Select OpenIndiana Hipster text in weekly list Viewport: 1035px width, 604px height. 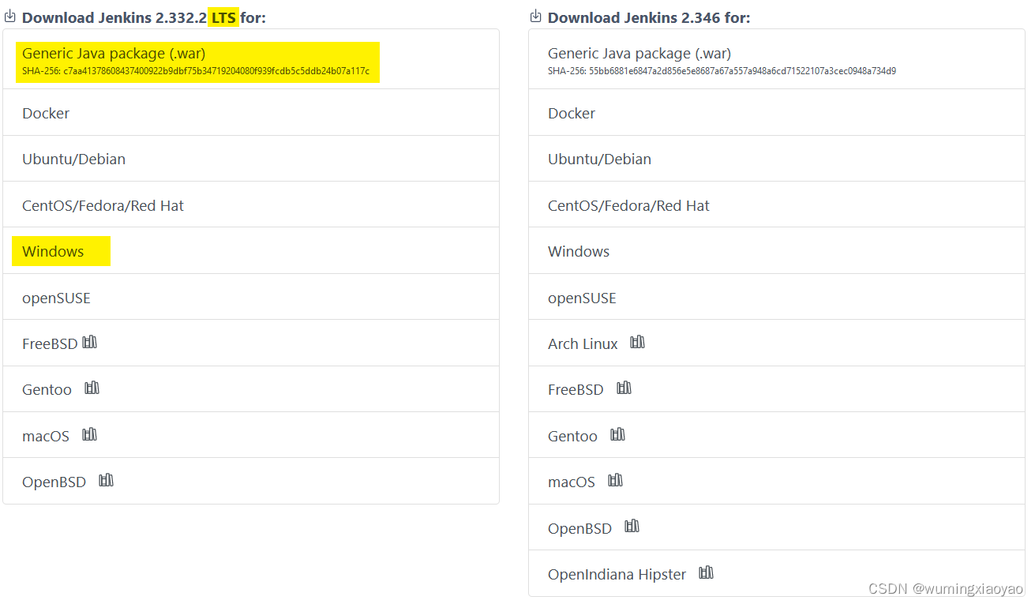point(617,574)
